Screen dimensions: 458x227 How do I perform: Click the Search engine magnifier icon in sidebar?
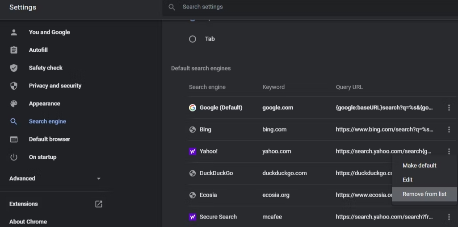[14, 121]
